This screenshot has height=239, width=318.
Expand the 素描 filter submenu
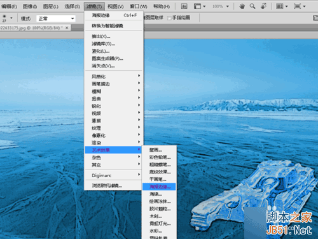click(113, 120)
